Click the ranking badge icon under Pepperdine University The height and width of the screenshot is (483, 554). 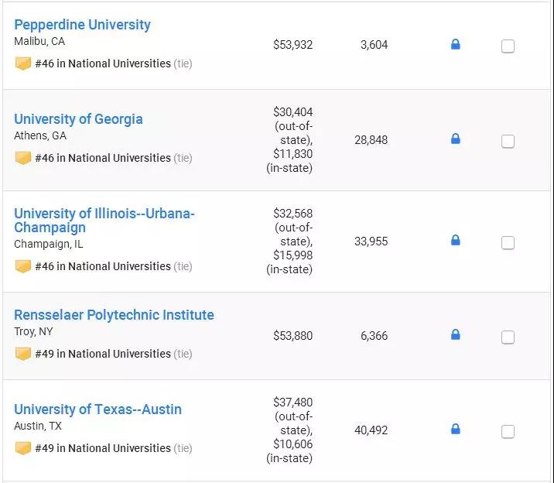[x=22, y=63]
